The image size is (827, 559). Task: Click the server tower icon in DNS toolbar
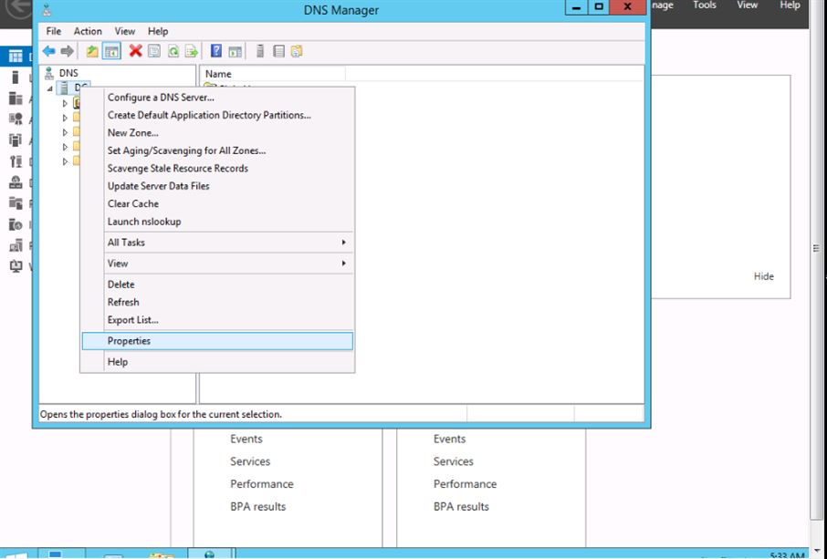tap(259, 51)
